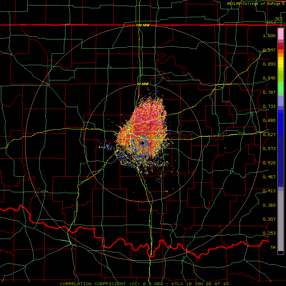Select the 0.413 legend value

pyautogui.click(x=269, y=191)
